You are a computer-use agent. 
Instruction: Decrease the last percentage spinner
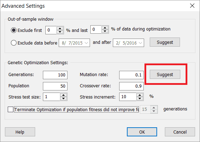point(105,31)
